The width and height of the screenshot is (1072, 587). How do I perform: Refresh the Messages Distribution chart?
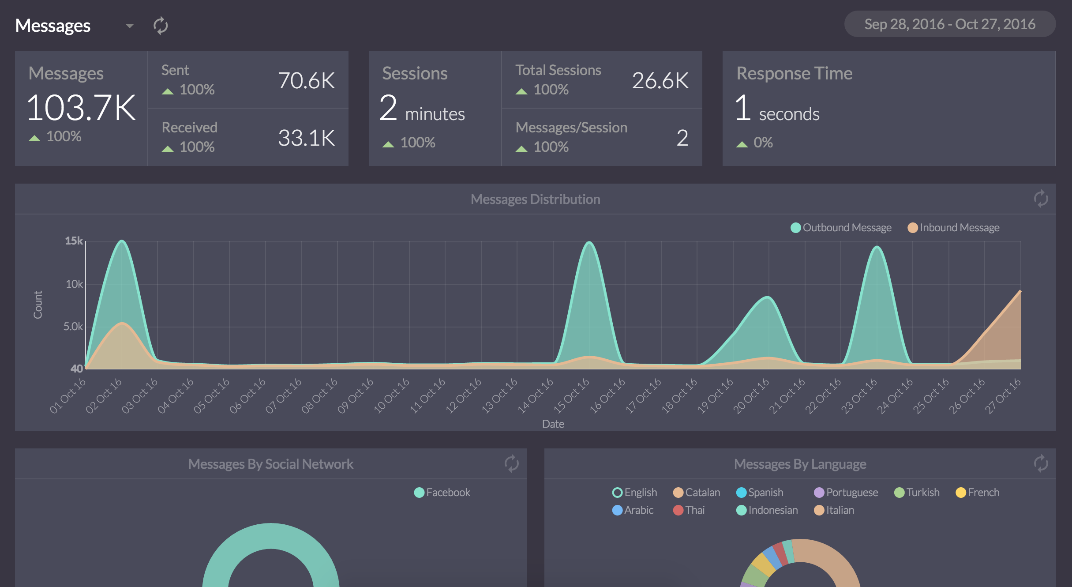(1041, 199)
